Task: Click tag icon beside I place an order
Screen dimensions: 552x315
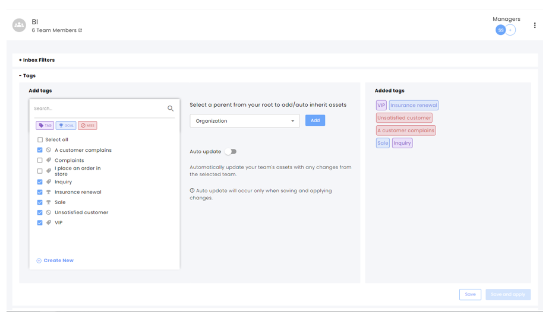Action: (49, 171)
